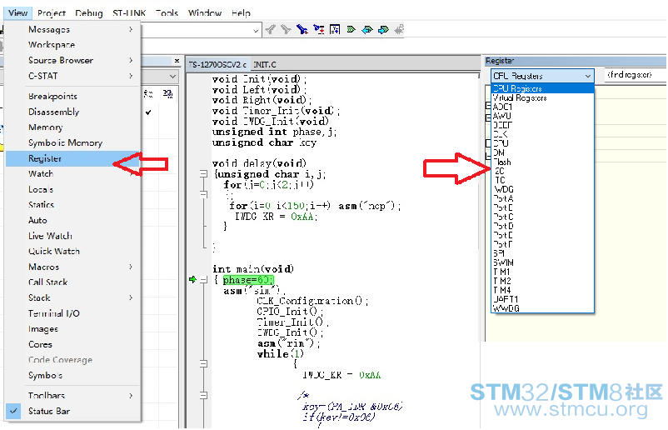This screenshot has width=668, height=430.
Task: Switch to the TS-1270OSCV2.c editor tab
Action: point(217,64)
